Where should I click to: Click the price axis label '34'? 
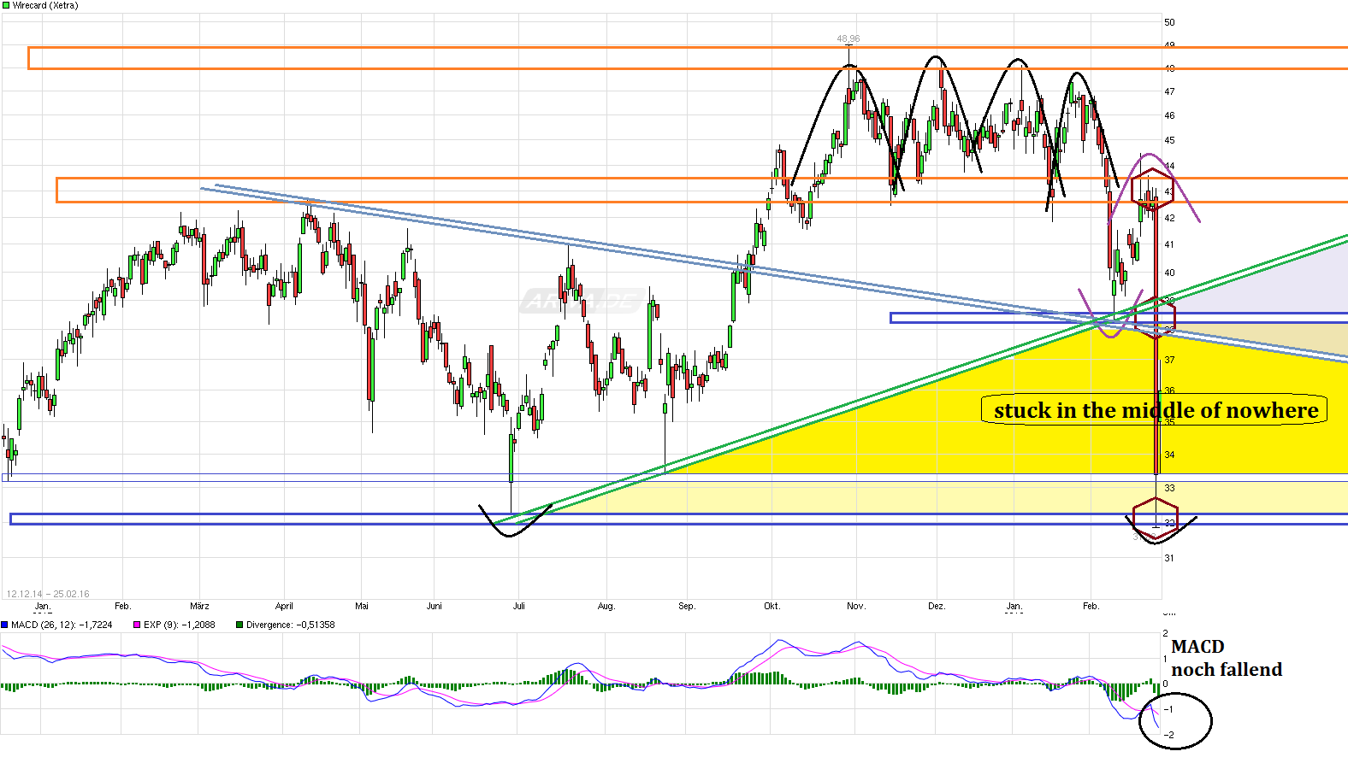pyautogui.click(x=1169, y=455)
